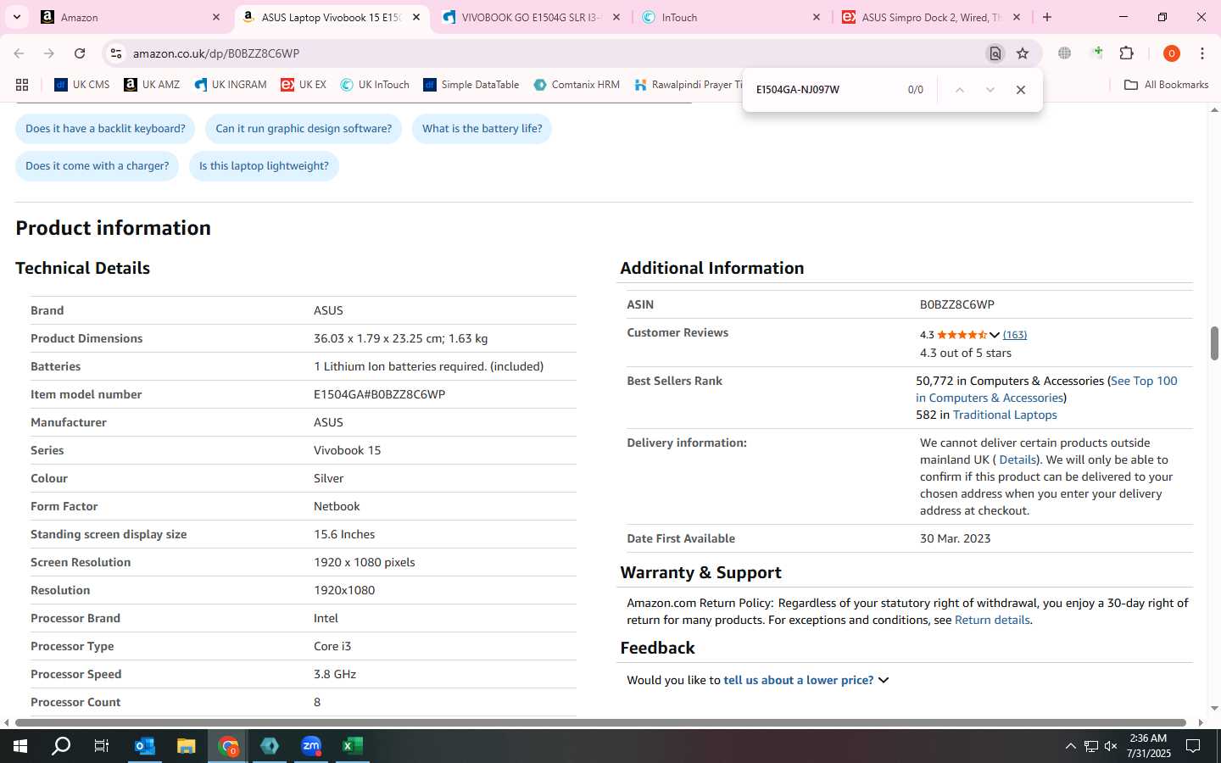1221x763 pixels.
Task: Ask 'Does it have a backlit keyboard?'
Action: pos(105,129)
